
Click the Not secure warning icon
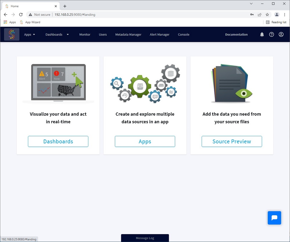point(30,14)
